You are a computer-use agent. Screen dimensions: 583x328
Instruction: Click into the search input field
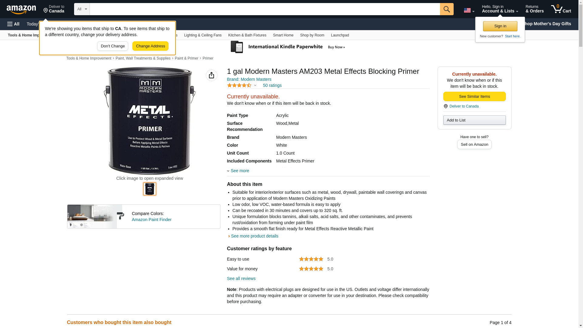(264, 9)
